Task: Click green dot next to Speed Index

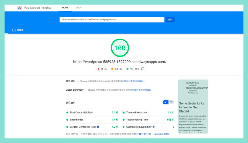Action: click(x=67, y=120)
